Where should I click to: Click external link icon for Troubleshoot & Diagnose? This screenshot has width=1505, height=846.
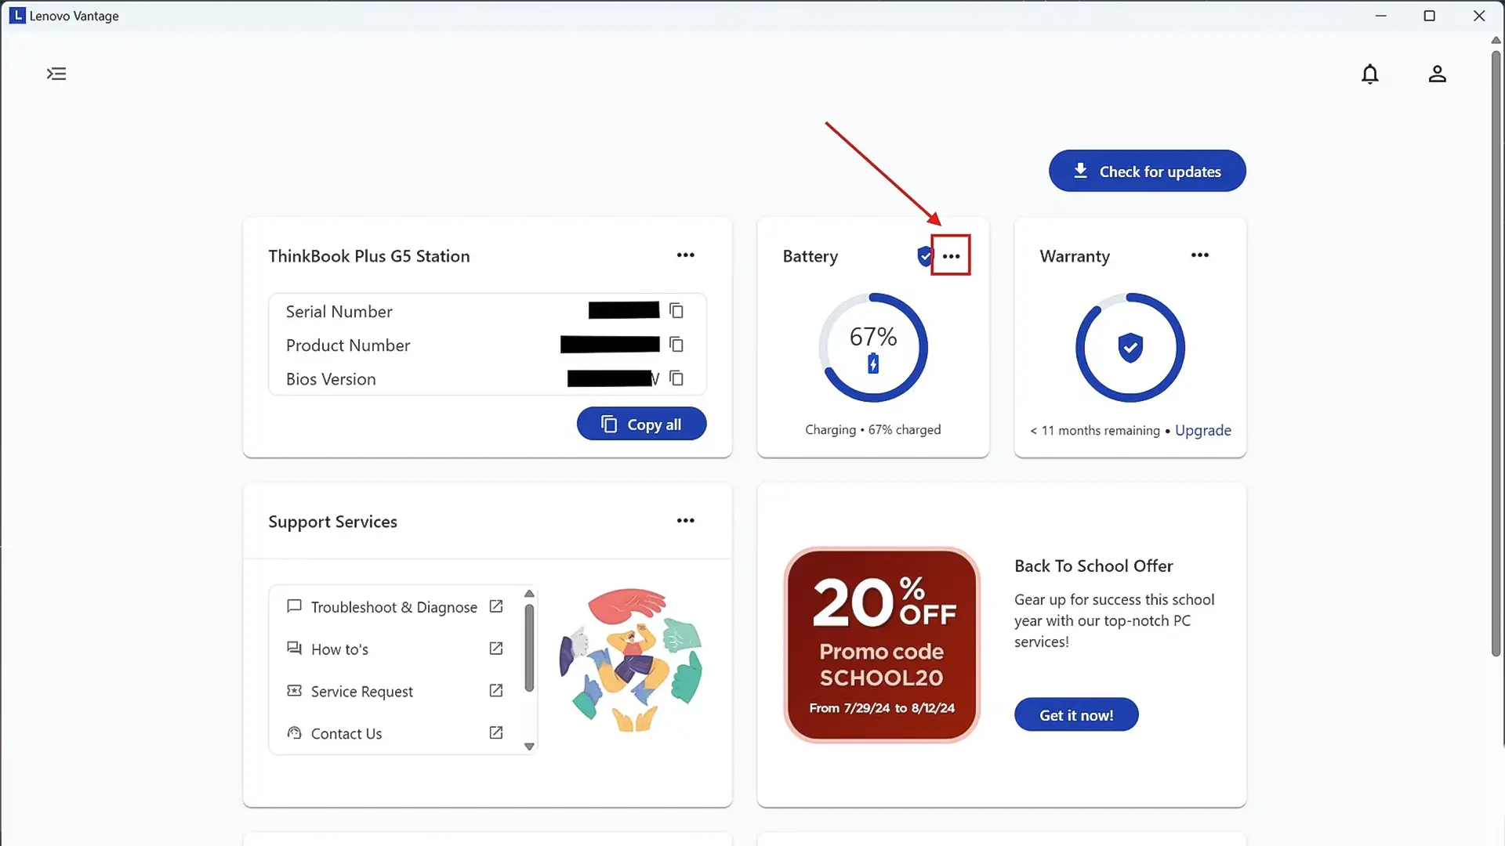(x=496, y=606)
